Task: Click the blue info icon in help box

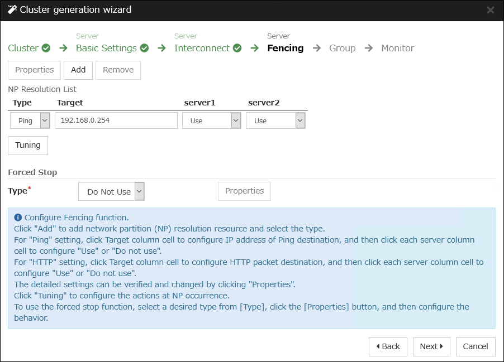Action: click(18, 218)
